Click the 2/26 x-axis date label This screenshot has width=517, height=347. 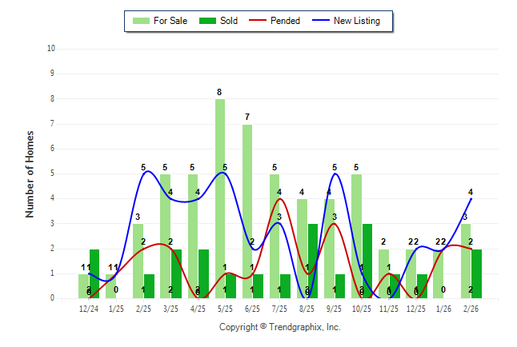471,308
